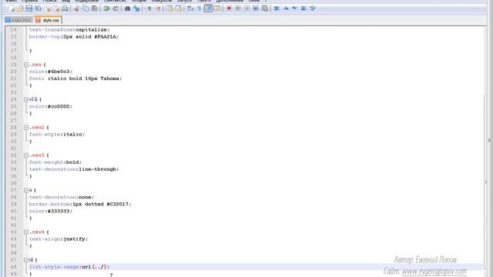The image size is (493, 277).
Task: Collapse the .new3 rule fold marker
Action: 26,155
